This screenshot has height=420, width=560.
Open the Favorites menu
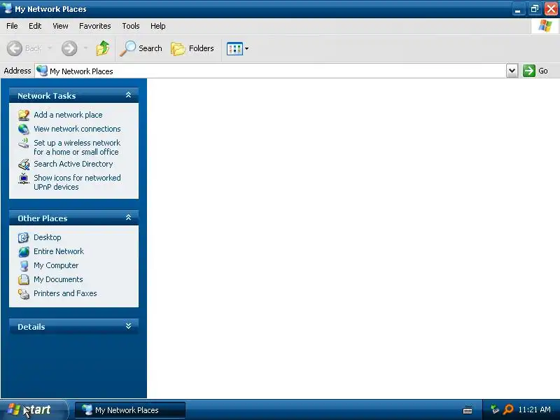tap(95, 26)
